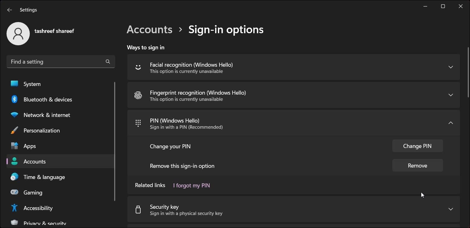Click Accounts in the breadcrumb header
The width and height of the screenshot is (470, 228).
[149, 29]
